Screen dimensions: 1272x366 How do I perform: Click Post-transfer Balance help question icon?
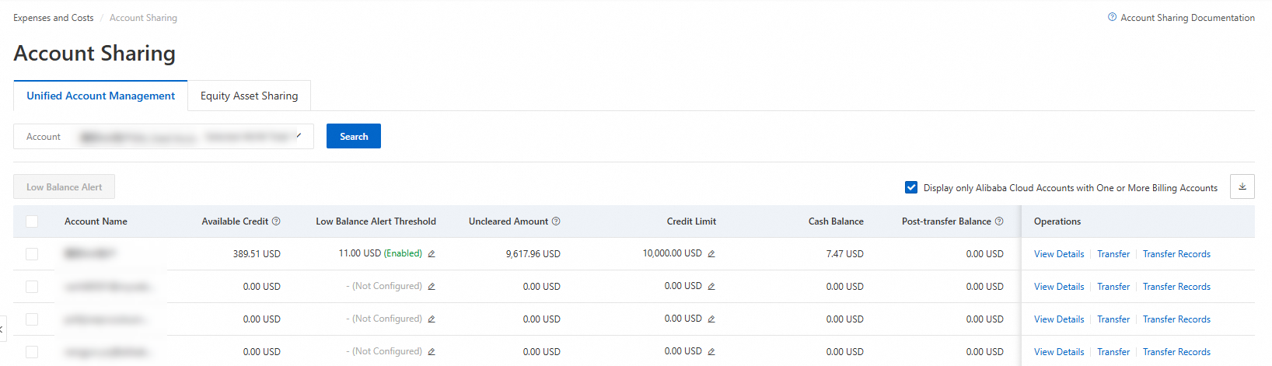click(999, 221)
